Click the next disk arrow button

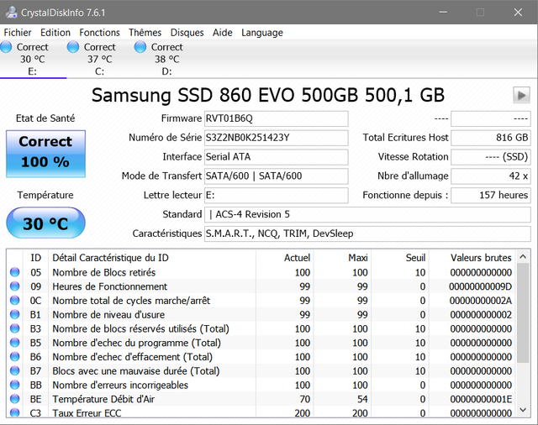point(521,95)
